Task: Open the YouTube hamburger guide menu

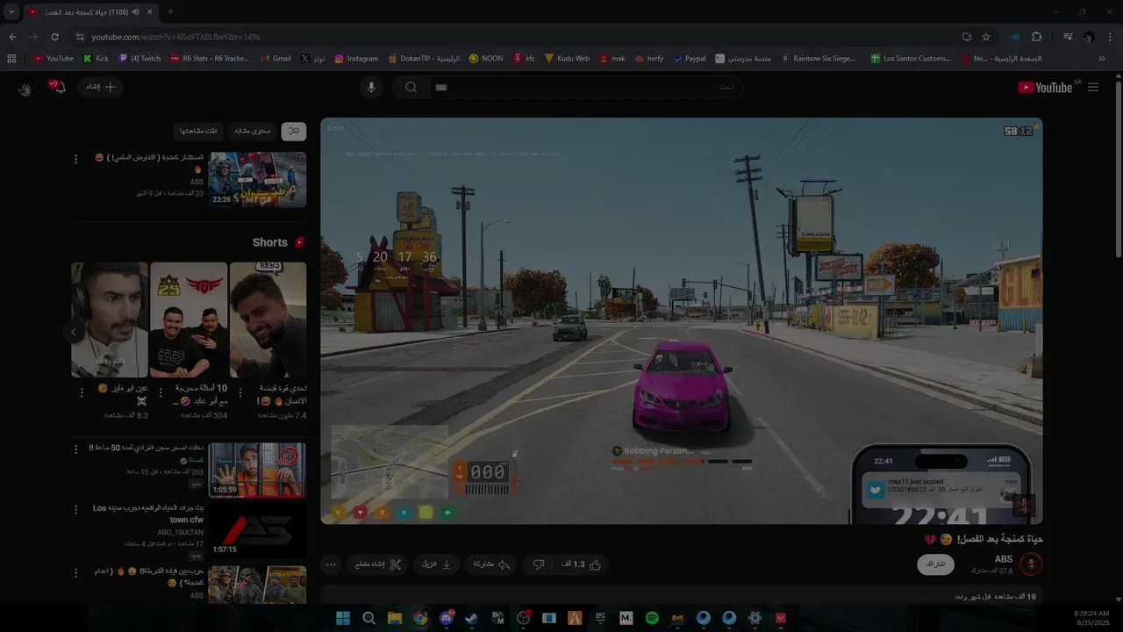Action: [x=1093, y=87]
